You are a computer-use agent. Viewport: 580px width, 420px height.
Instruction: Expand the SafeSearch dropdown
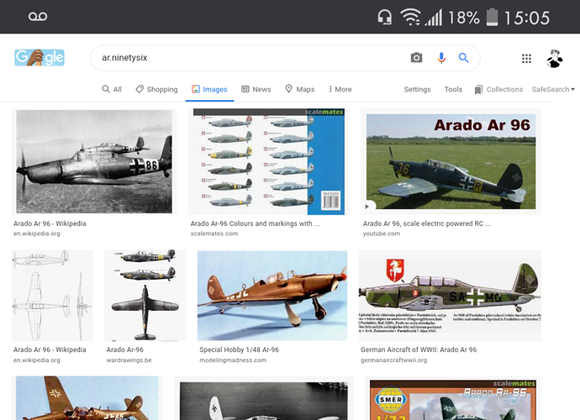tap(553, 89)
